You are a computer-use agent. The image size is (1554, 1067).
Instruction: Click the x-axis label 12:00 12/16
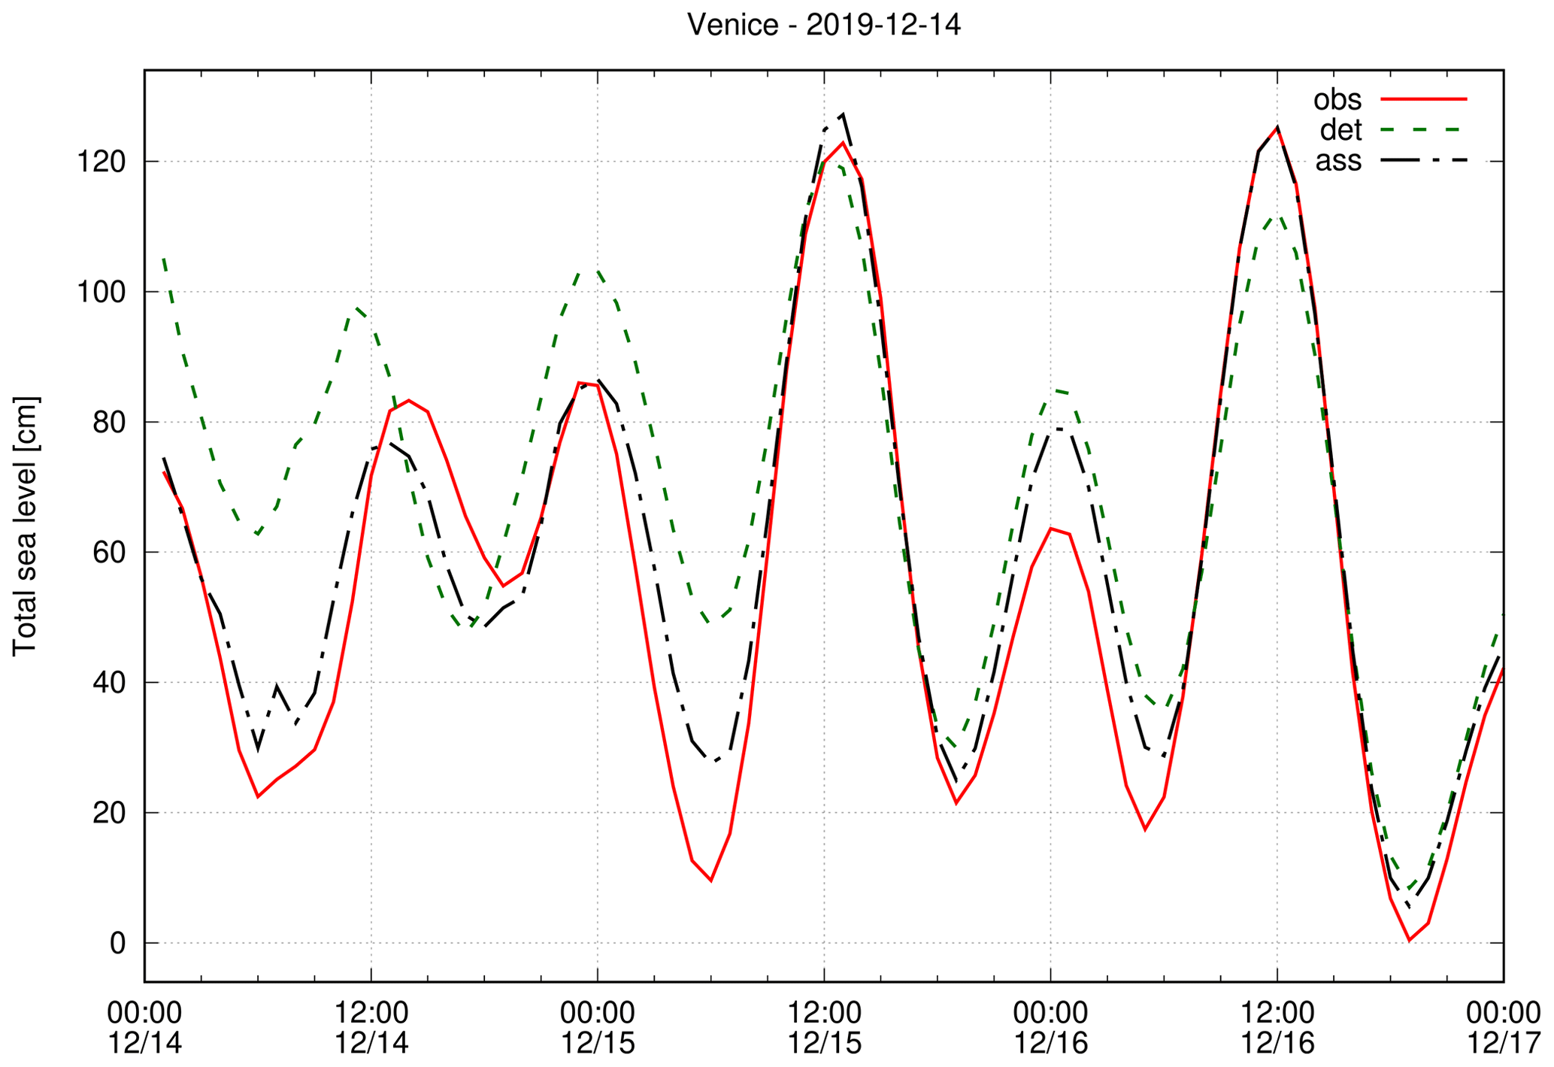point(1277,1028)
